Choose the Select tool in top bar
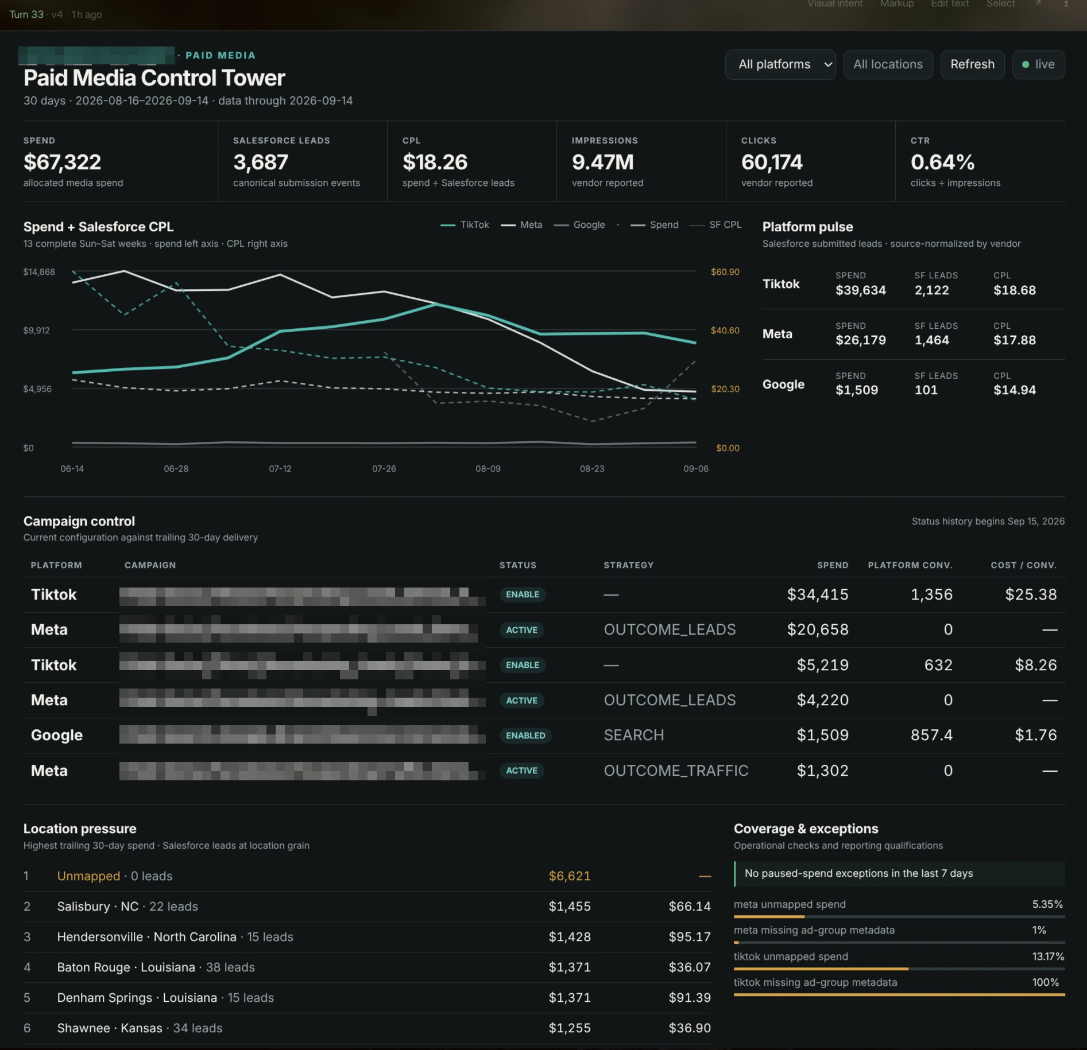This screenshot has width=1087, height=1050. pyautogui.click(x=1000, y=4)
